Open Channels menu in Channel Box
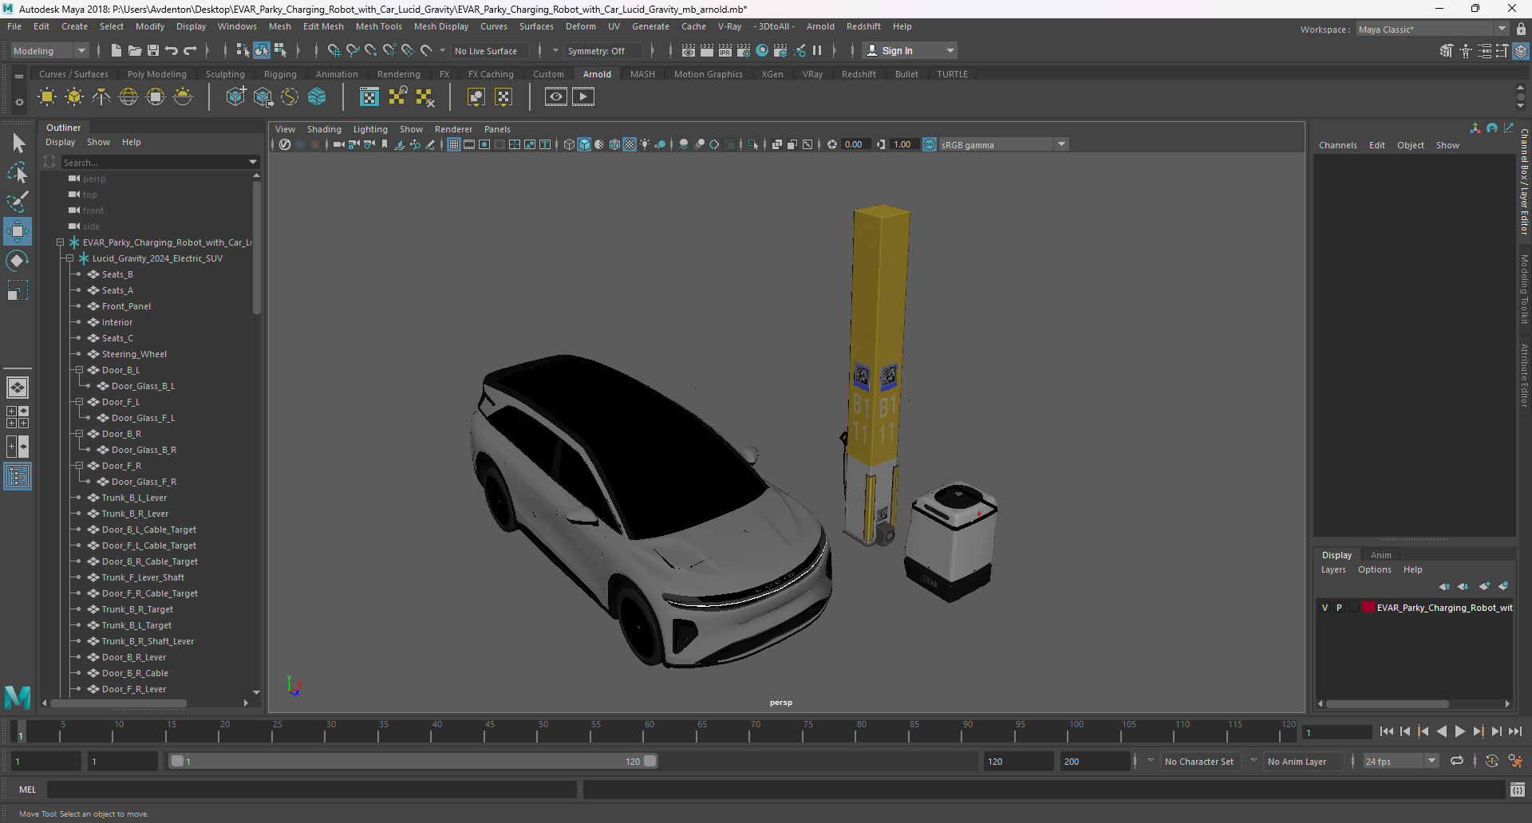This screenshot has height=823, width=1532. [x=1337, y=145]
